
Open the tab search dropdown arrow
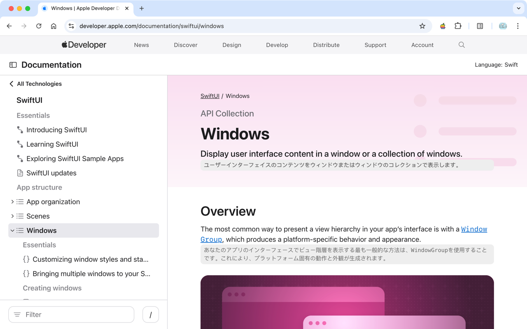click(518, 8)
